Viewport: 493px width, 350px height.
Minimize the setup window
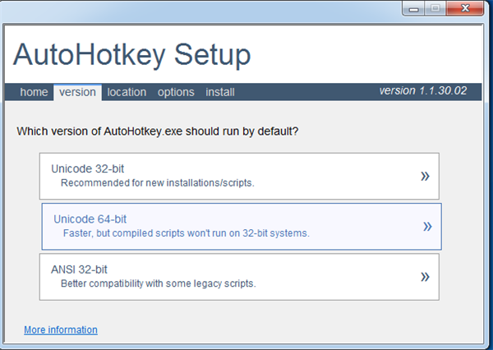pyautogui.click(x=413, y=7)
